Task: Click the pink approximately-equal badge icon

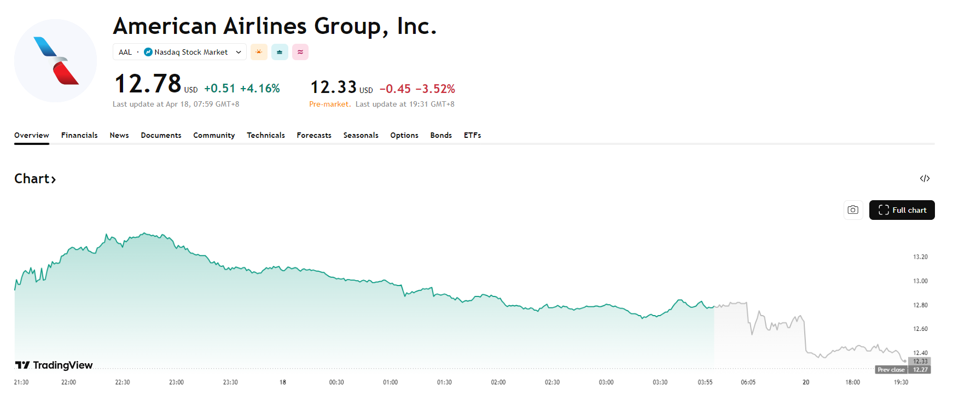Action: (300, 52)
